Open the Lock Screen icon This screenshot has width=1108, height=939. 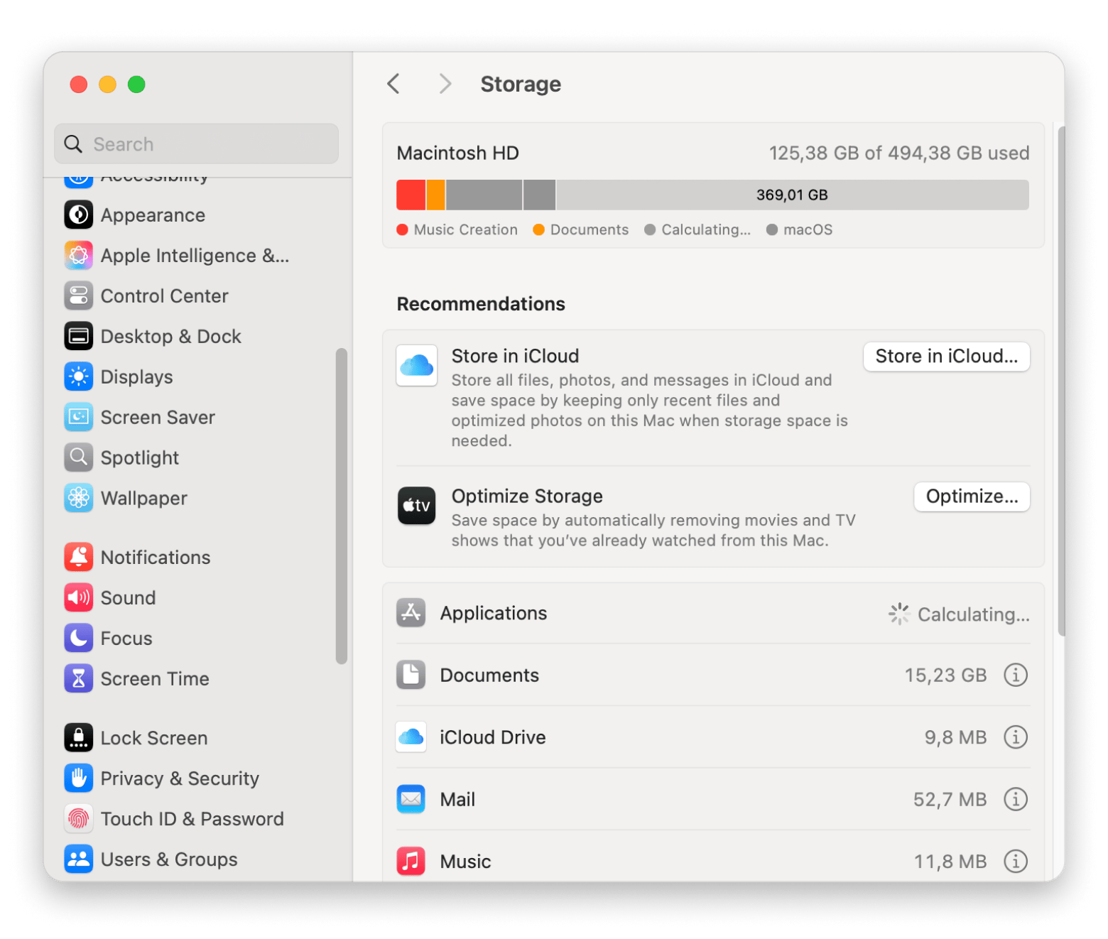pyautogui.click(x=79, y=737)
